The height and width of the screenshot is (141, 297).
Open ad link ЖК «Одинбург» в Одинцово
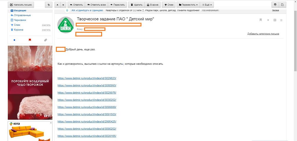[87, 10]
